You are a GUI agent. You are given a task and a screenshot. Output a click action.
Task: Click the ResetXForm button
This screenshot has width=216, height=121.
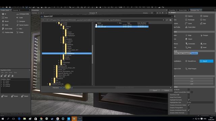coord(191,61)
